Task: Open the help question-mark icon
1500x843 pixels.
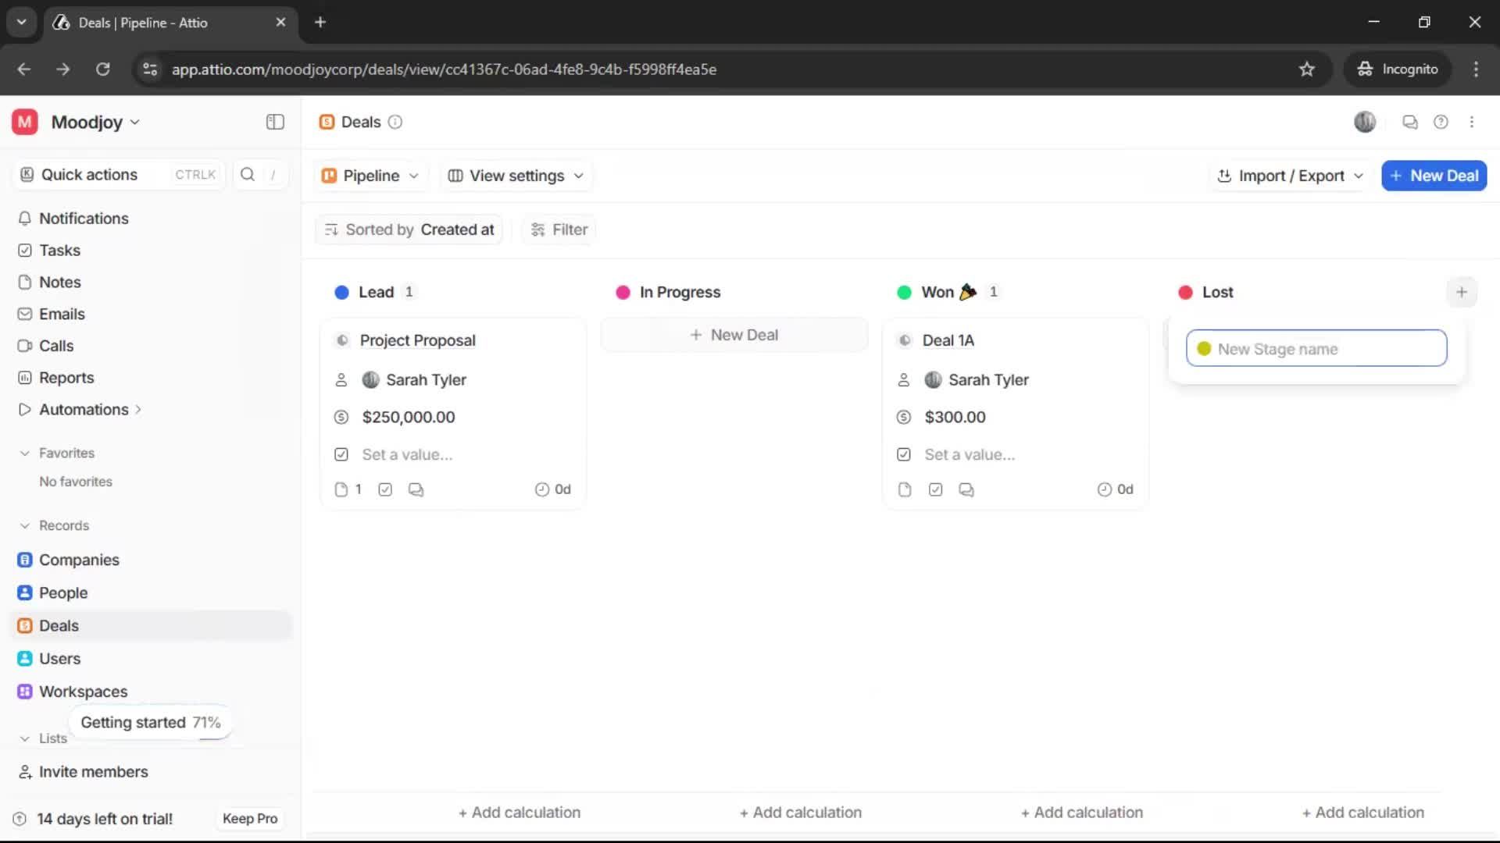Action: click(1441, 122)
